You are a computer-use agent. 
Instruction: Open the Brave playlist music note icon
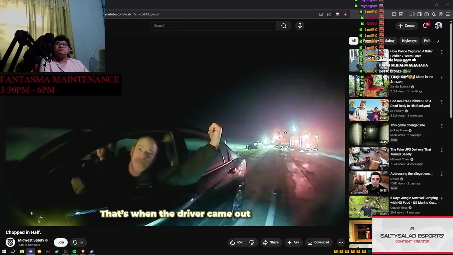[412, 14]
